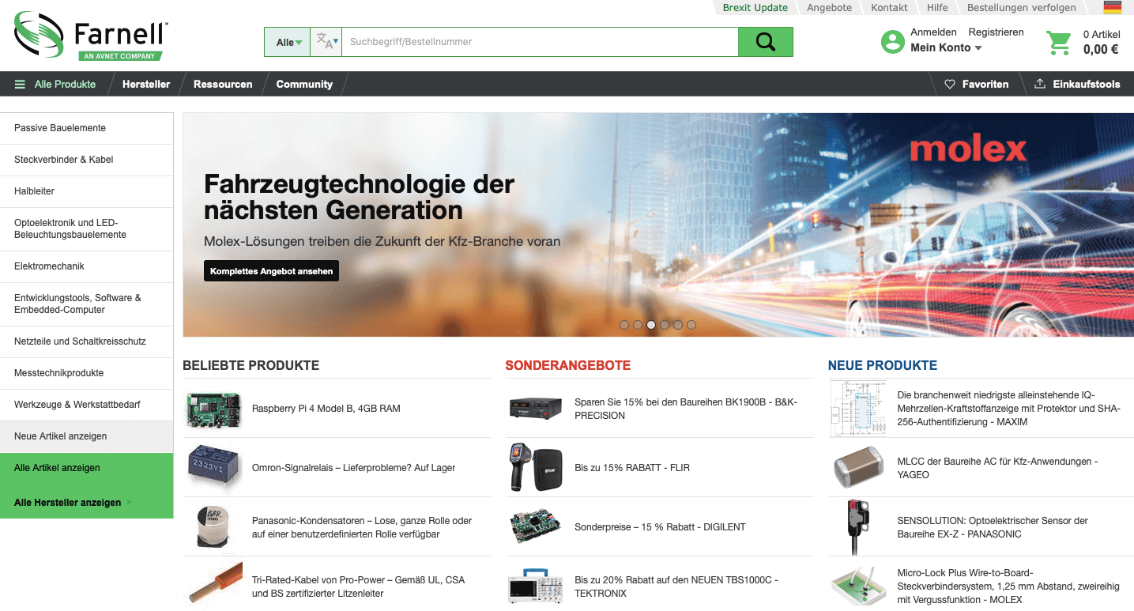Screen dimensions: 1134x611
Task: Click the Molex banner headline image
Action: (x=658, y=224)
